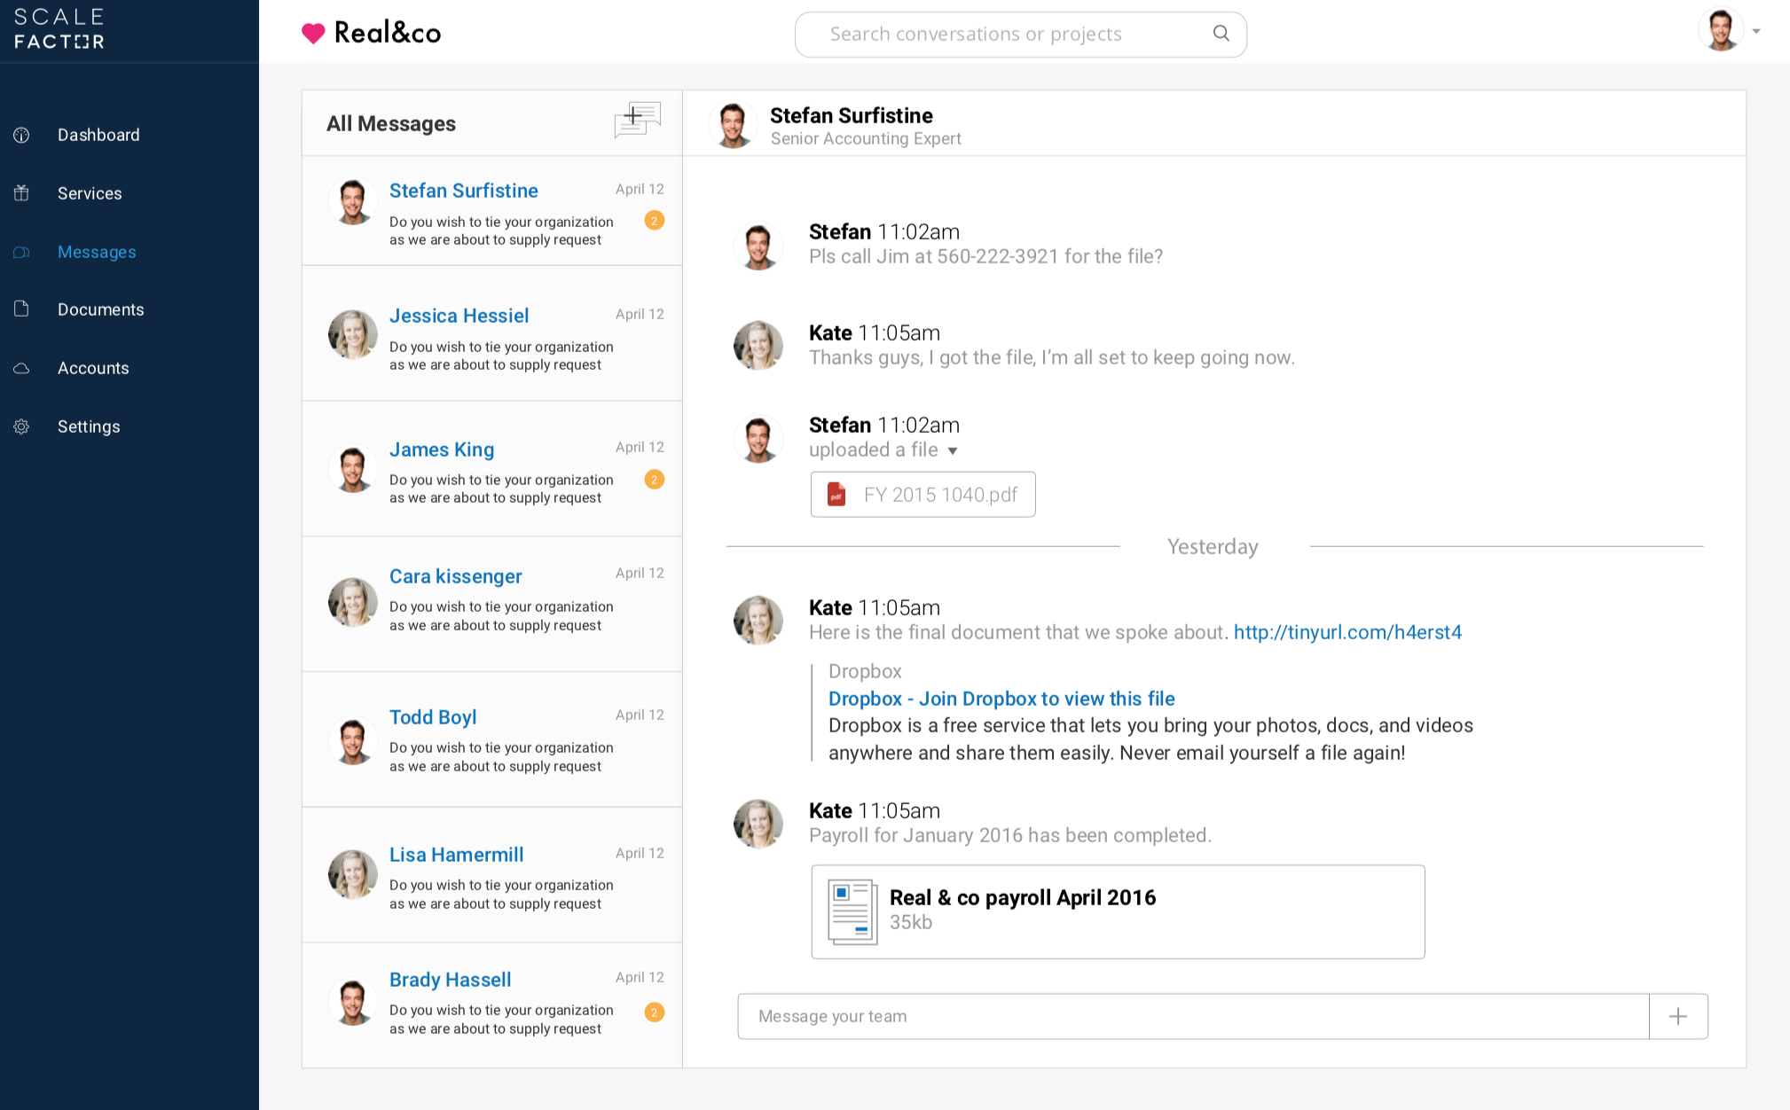
Task: Click the Accounts cloud icon
Action: pos(22,368)
